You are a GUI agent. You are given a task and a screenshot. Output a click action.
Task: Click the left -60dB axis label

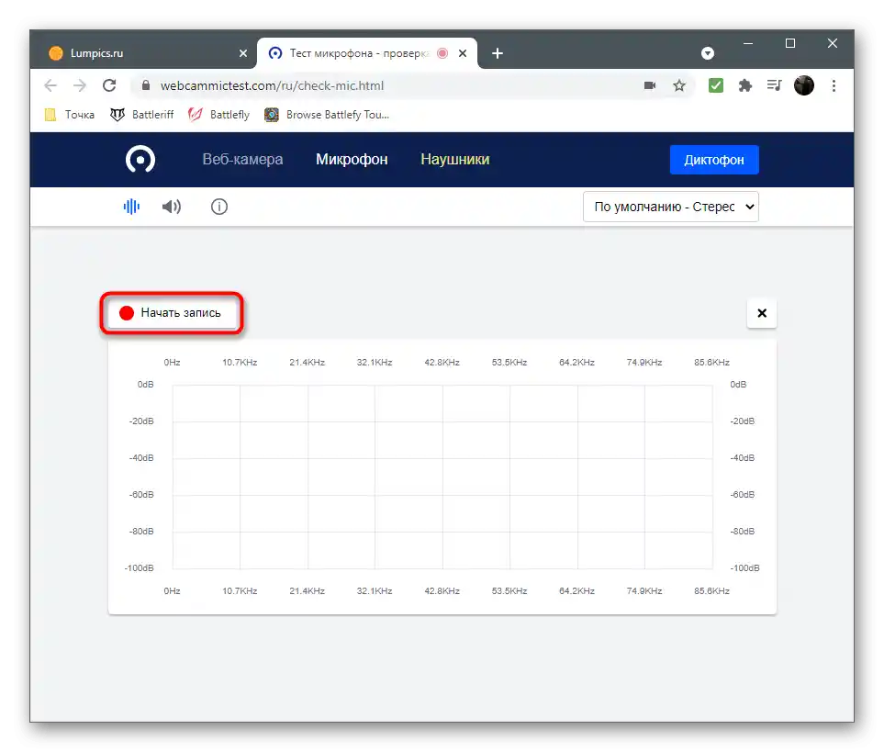pos(141,495)
